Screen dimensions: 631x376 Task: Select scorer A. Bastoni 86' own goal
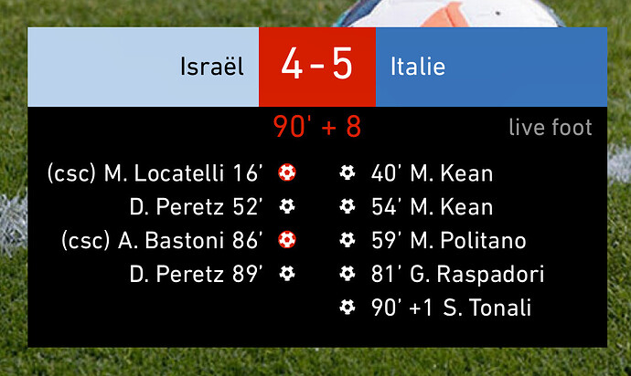tap(163, 241)
